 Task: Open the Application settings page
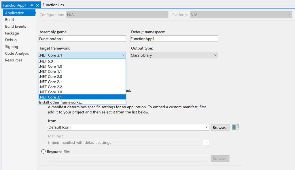pos(19,13)
